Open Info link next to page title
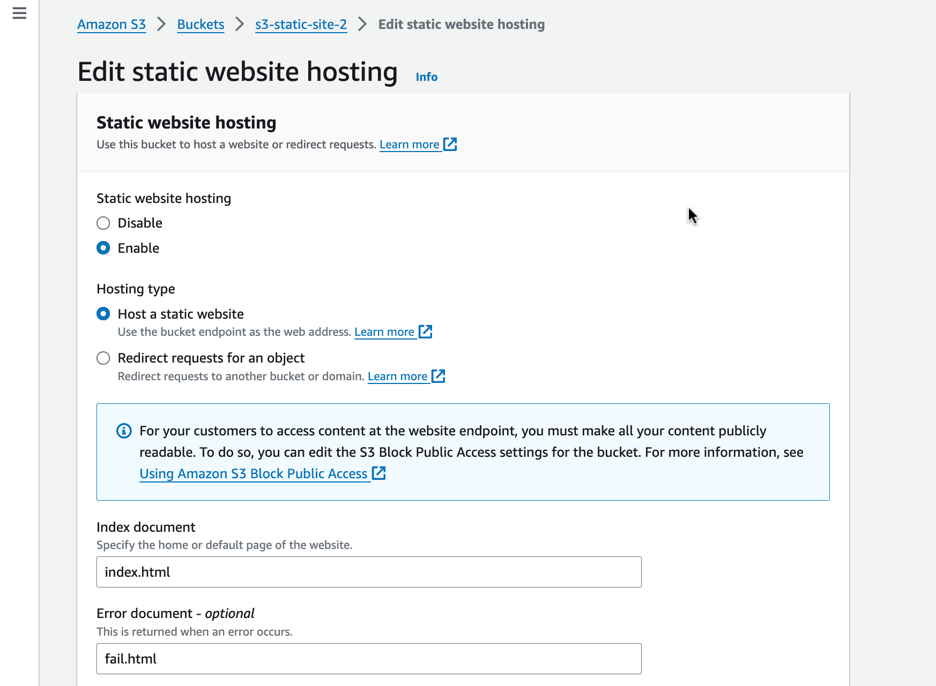The height and width of the screenshot is (686, 936). click(x=426, y=77)
